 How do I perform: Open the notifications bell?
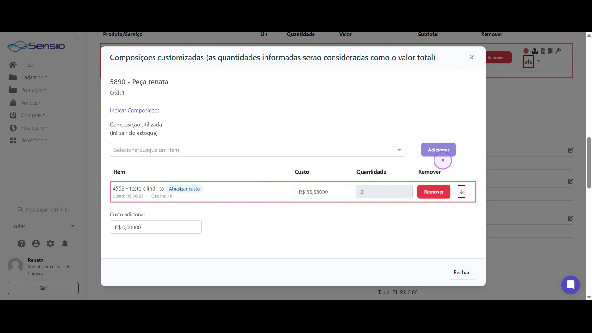pyautogui.click(x=65, y=244)
